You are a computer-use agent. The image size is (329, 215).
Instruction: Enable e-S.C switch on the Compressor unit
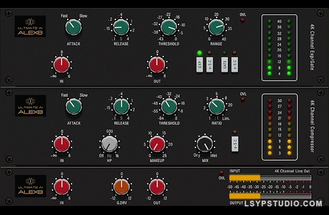point(235,143)
